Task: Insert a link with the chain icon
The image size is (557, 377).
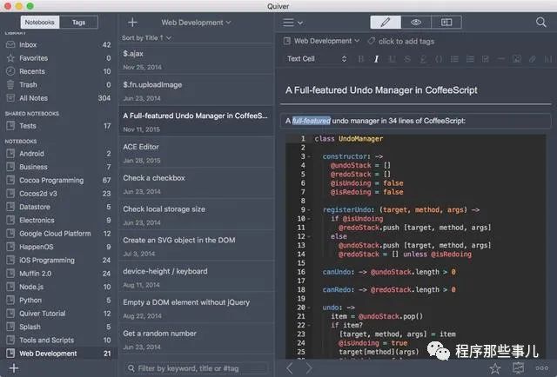Action: [532, 59]
